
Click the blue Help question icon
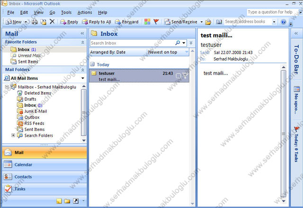coord(283,22)
